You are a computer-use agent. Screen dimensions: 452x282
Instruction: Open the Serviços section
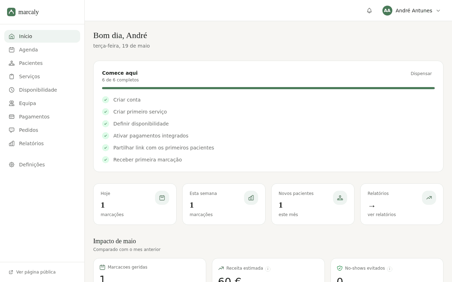(42, 76)
